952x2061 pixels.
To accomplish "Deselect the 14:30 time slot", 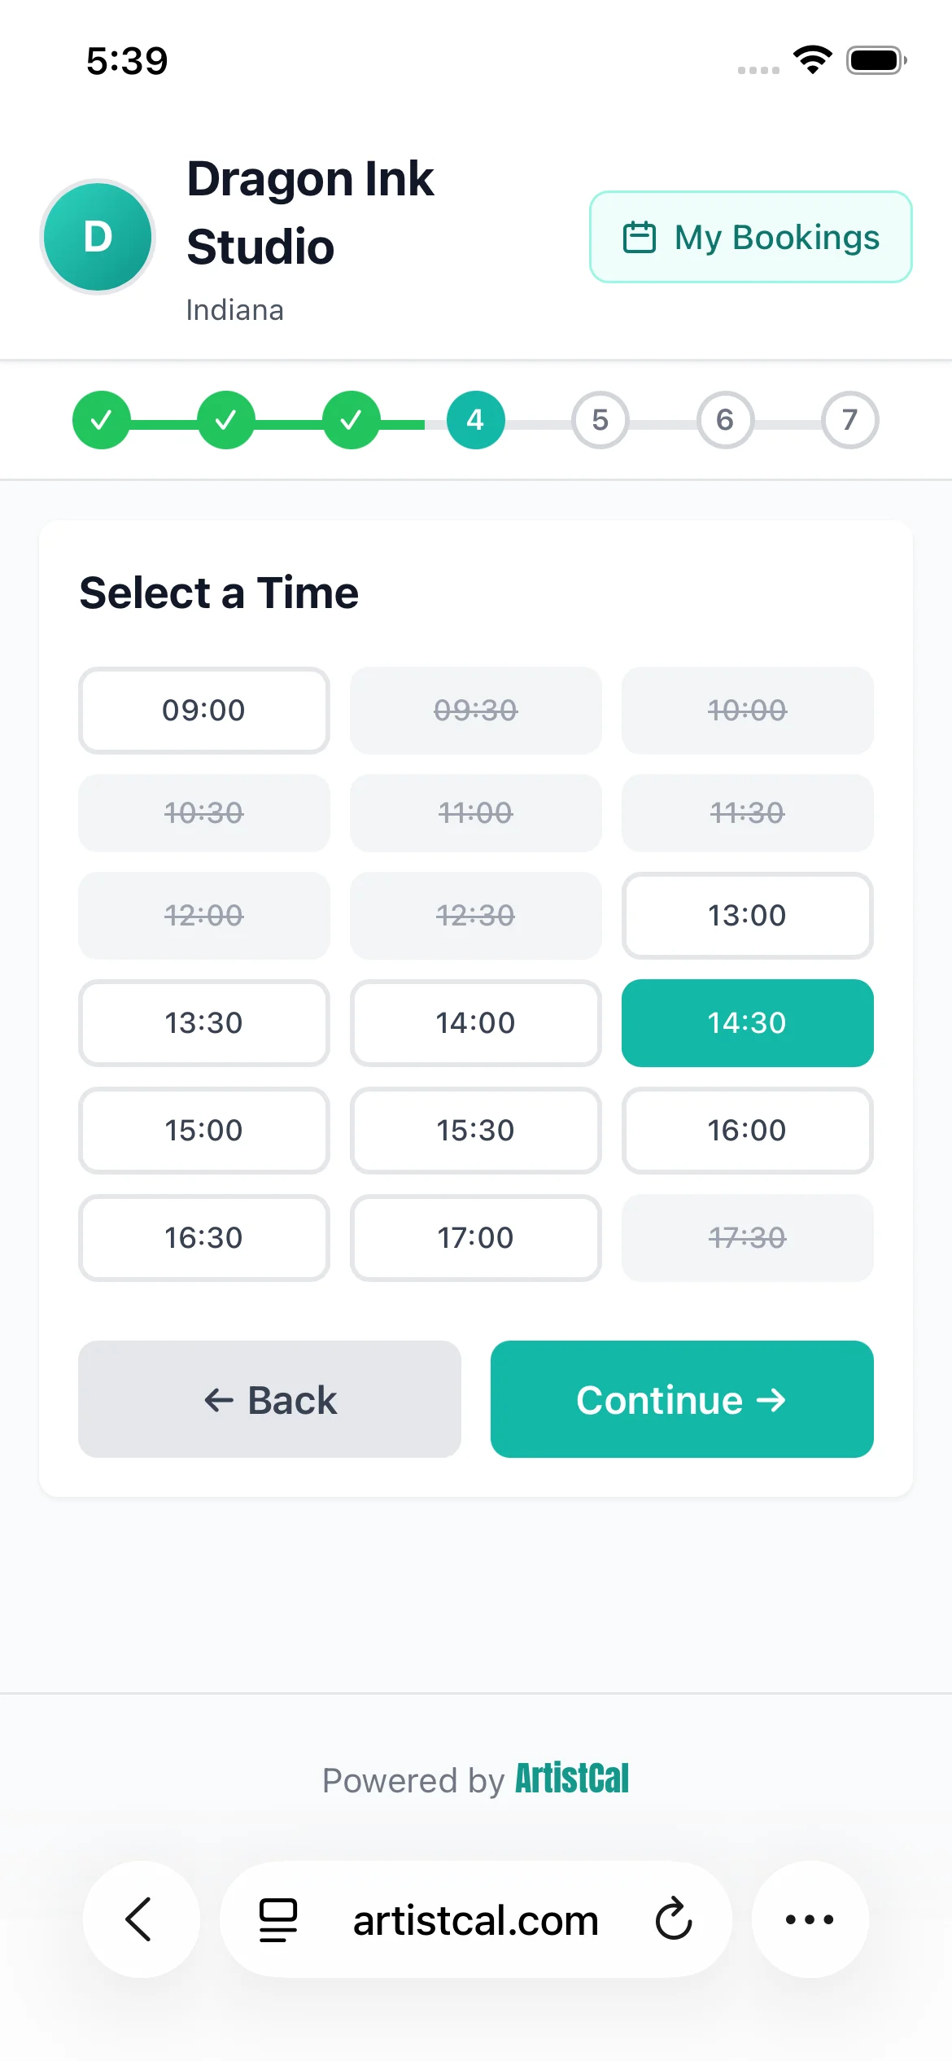I will [746, 1023].
